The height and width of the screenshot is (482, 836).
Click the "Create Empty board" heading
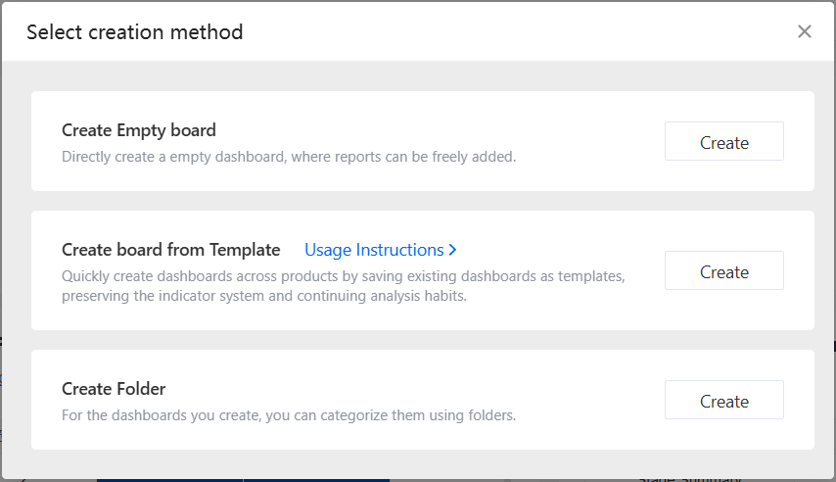tap(139, 130)
